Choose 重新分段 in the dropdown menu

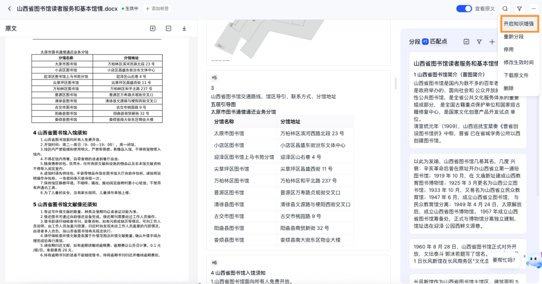click(513, 37)
